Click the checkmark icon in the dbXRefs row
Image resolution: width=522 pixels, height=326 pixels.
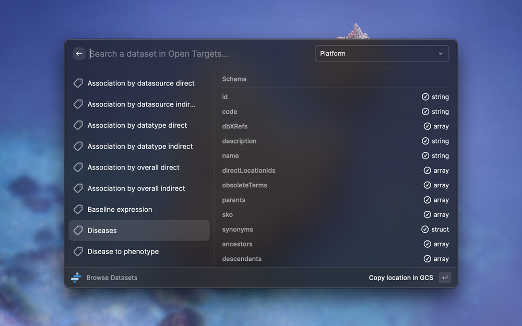tap(427, 126)
